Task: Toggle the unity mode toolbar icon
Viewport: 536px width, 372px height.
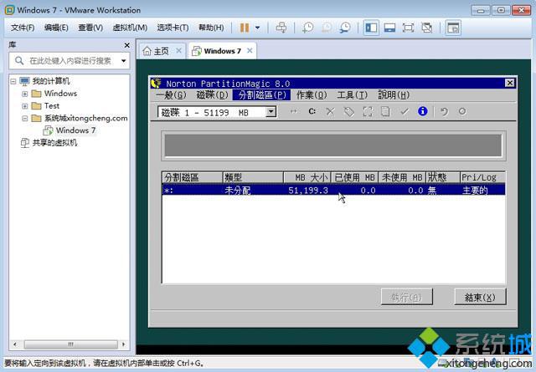Action: point(426,28)
